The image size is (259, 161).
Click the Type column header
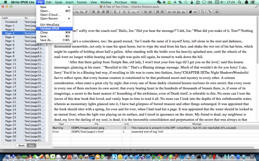click(x=61, y=124)
